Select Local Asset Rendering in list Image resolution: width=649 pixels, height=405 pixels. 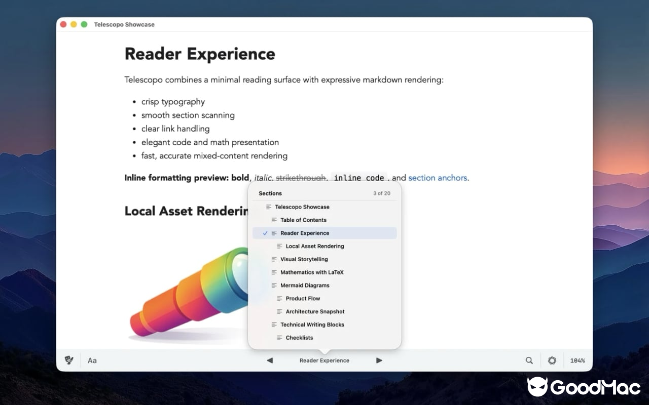(314, 246)
